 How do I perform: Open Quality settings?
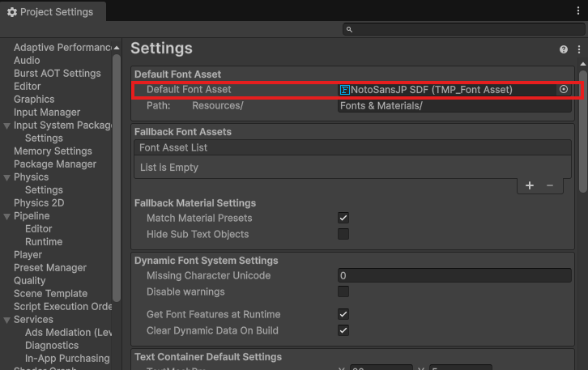tap(30, 280)
